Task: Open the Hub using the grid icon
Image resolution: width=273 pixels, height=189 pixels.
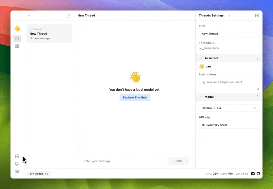Action: point(17,46)
